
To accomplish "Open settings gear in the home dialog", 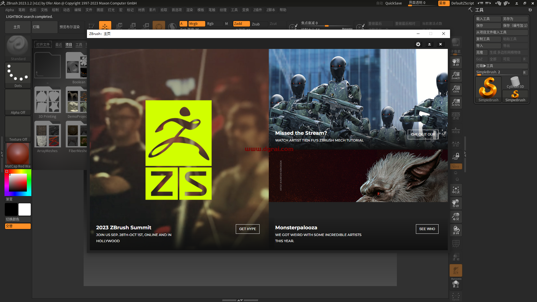I will (x=418, y=44).
